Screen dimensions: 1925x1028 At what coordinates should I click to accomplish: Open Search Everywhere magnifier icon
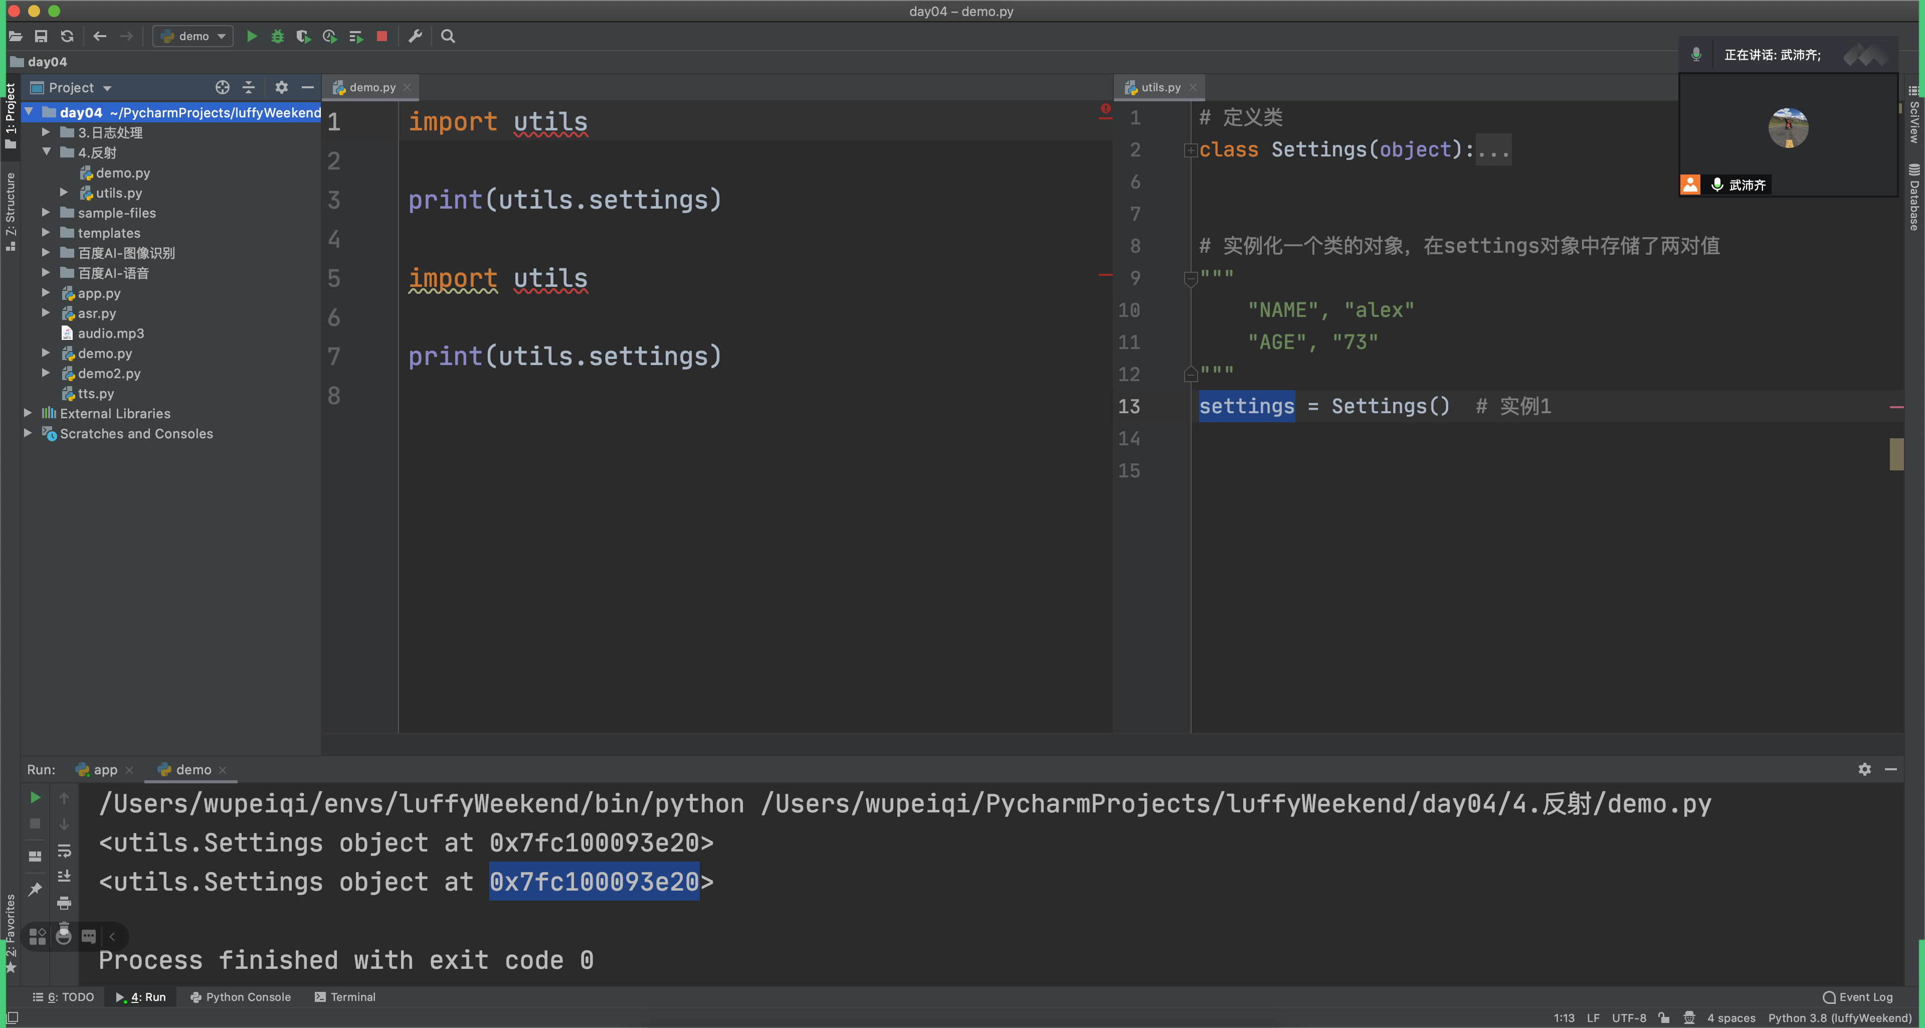point(448,36)
